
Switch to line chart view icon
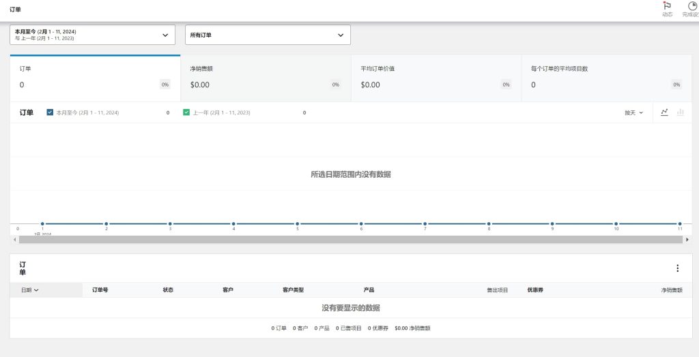point(664,112)
